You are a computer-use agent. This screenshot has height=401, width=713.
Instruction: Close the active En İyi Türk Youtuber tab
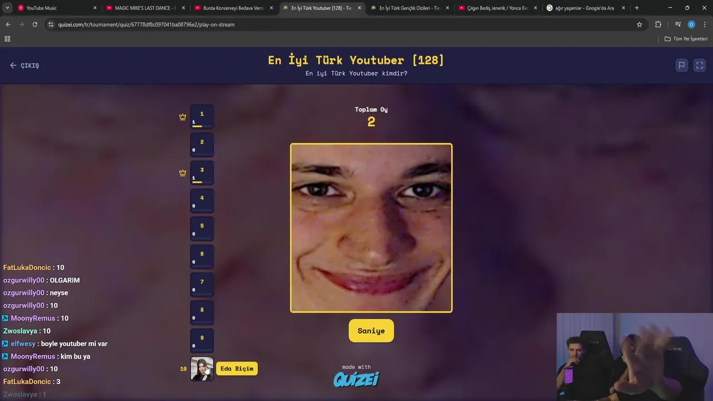[359, 8]
